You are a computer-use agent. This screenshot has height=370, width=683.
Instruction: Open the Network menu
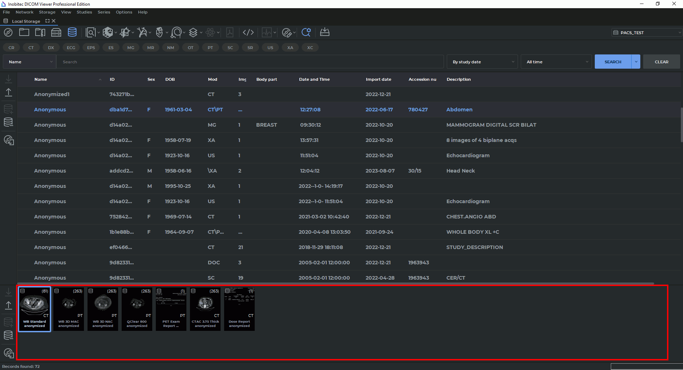(25, 12)
